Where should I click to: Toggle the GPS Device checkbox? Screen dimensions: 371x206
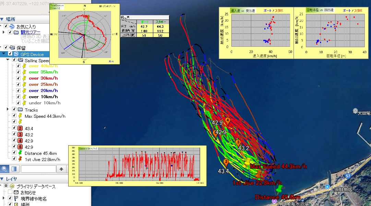tap(10, 54)
